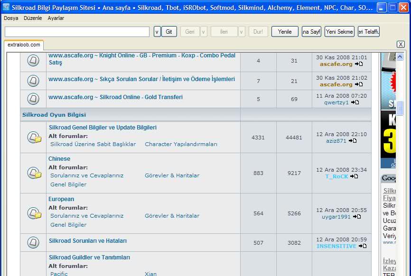Screen dimensions: 411x276
Task: View user profile of aziz871
Action: pyautogui.click(x=336, y=141)
